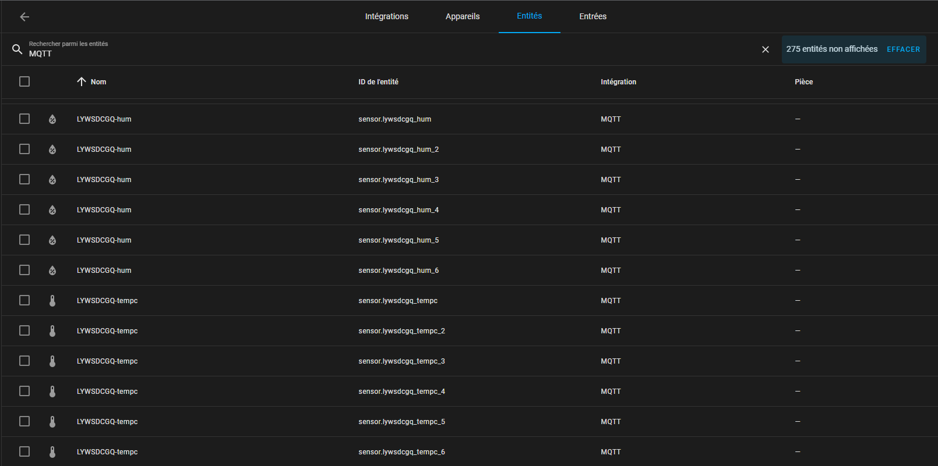Clear the MQTT search text
Image resolution: width=938 pixels, height=466 pixels.
[x=766, y=49]
